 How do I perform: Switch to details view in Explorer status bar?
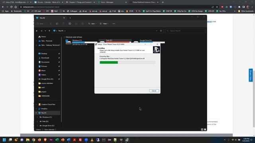click(x=202, y=129)
